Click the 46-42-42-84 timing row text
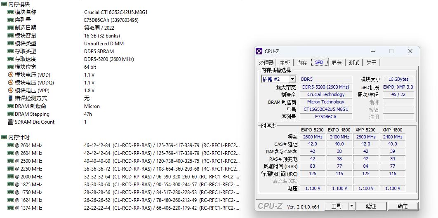This screenshot has height=218, width=438. pyautogui.click(x=162, y=145)
